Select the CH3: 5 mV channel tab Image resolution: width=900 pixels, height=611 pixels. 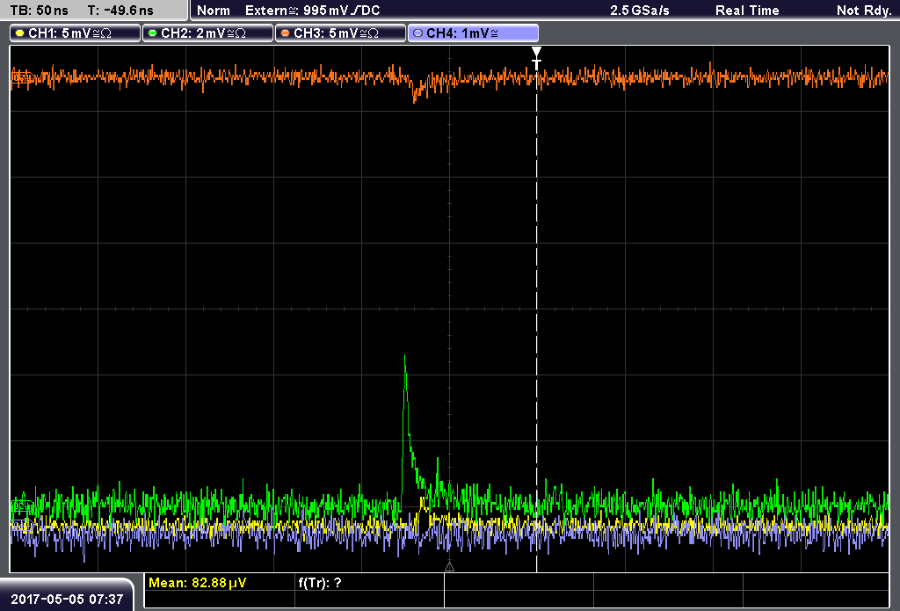click(x=340, y=33)
